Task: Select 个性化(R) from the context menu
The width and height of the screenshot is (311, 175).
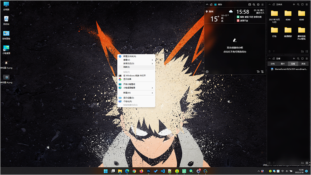Action: (x=129, y=101)
